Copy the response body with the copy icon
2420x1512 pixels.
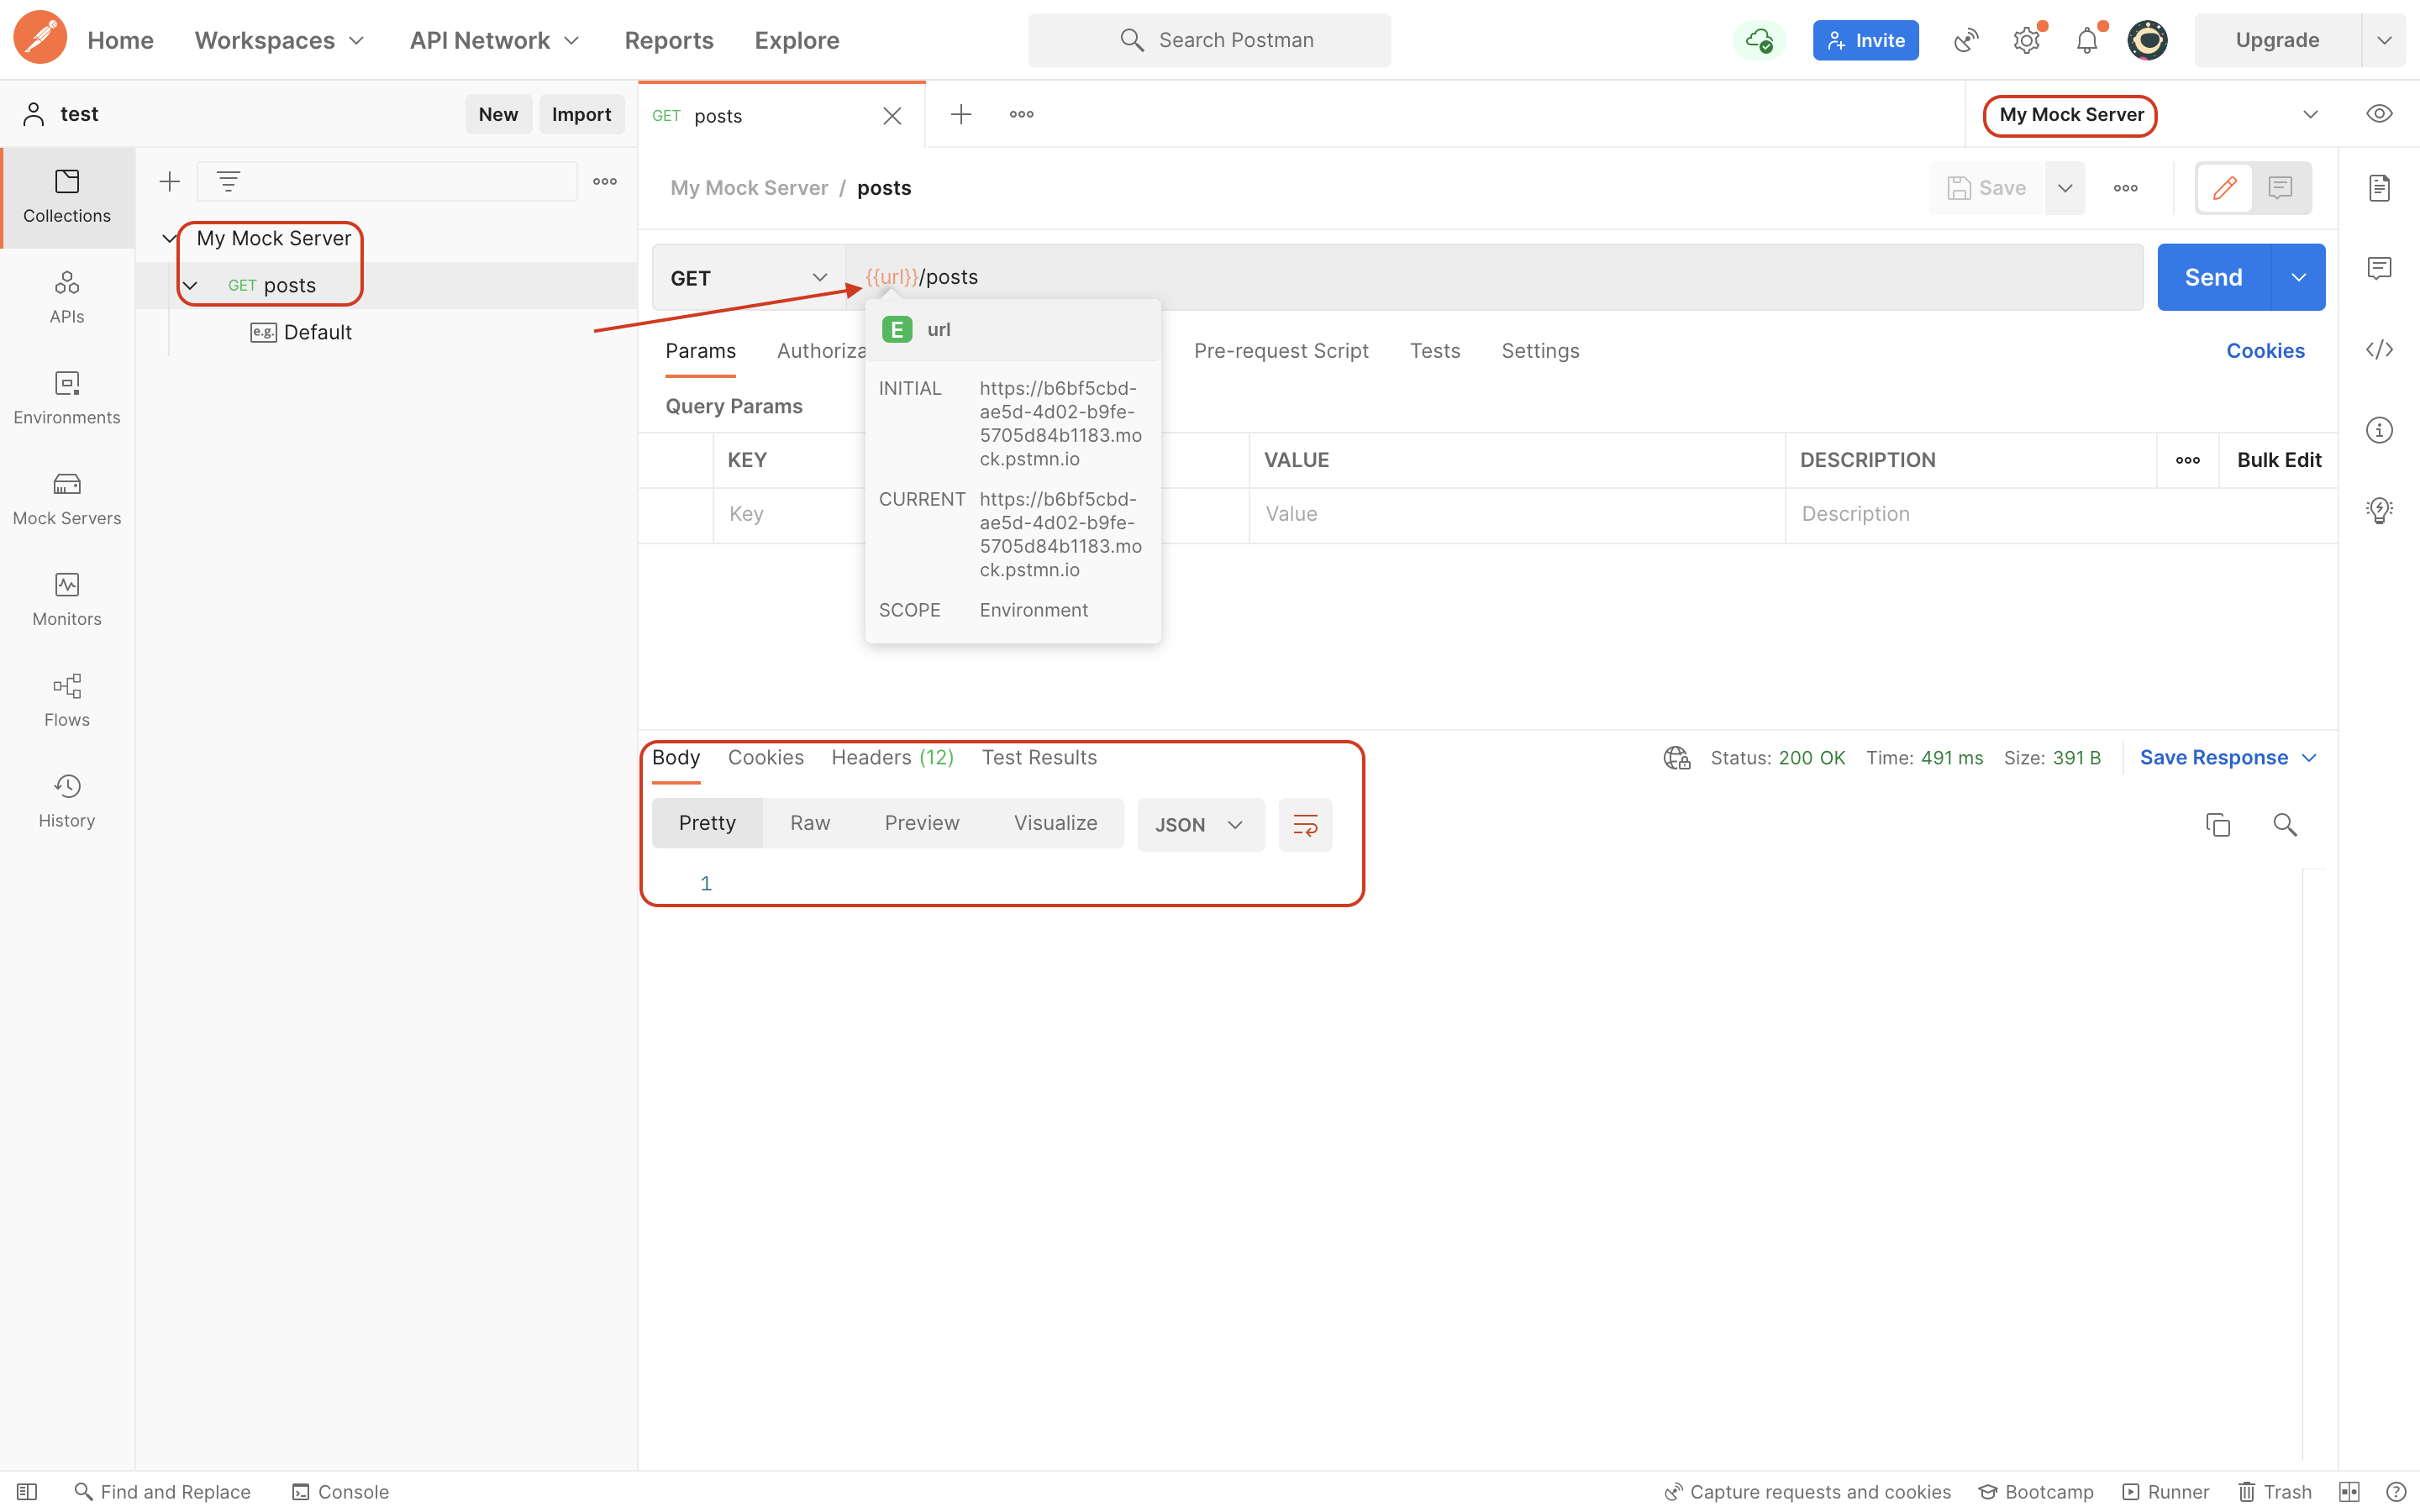point(2217,824)
